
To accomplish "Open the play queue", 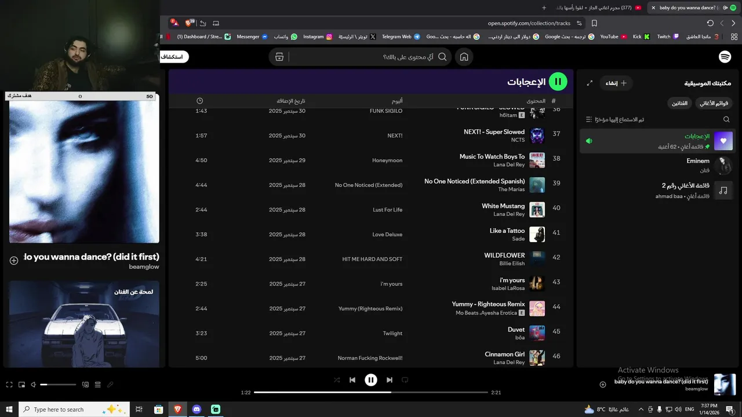I will (97, 385).
